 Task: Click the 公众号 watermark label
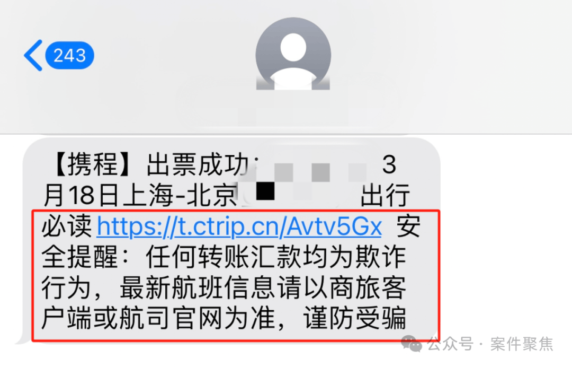(x=450, y=344)
